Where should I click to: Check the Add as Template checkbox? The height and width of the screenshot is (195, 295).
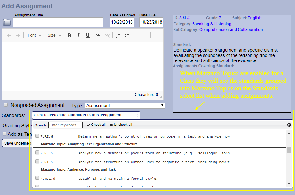[x=5, y=134]
